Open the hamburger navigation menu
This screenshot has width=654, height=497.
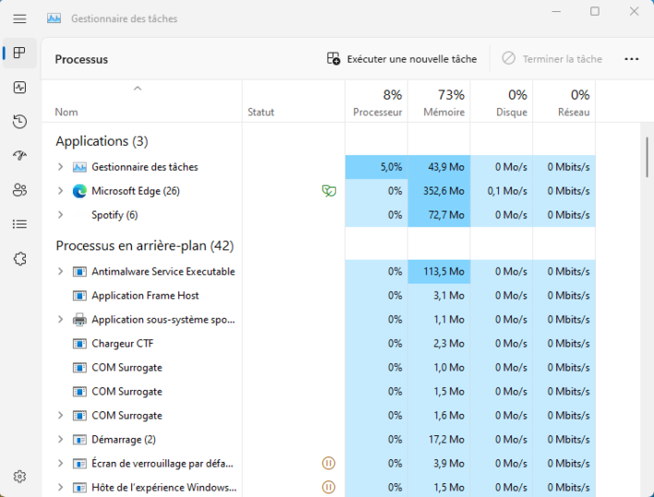point(19,18)
